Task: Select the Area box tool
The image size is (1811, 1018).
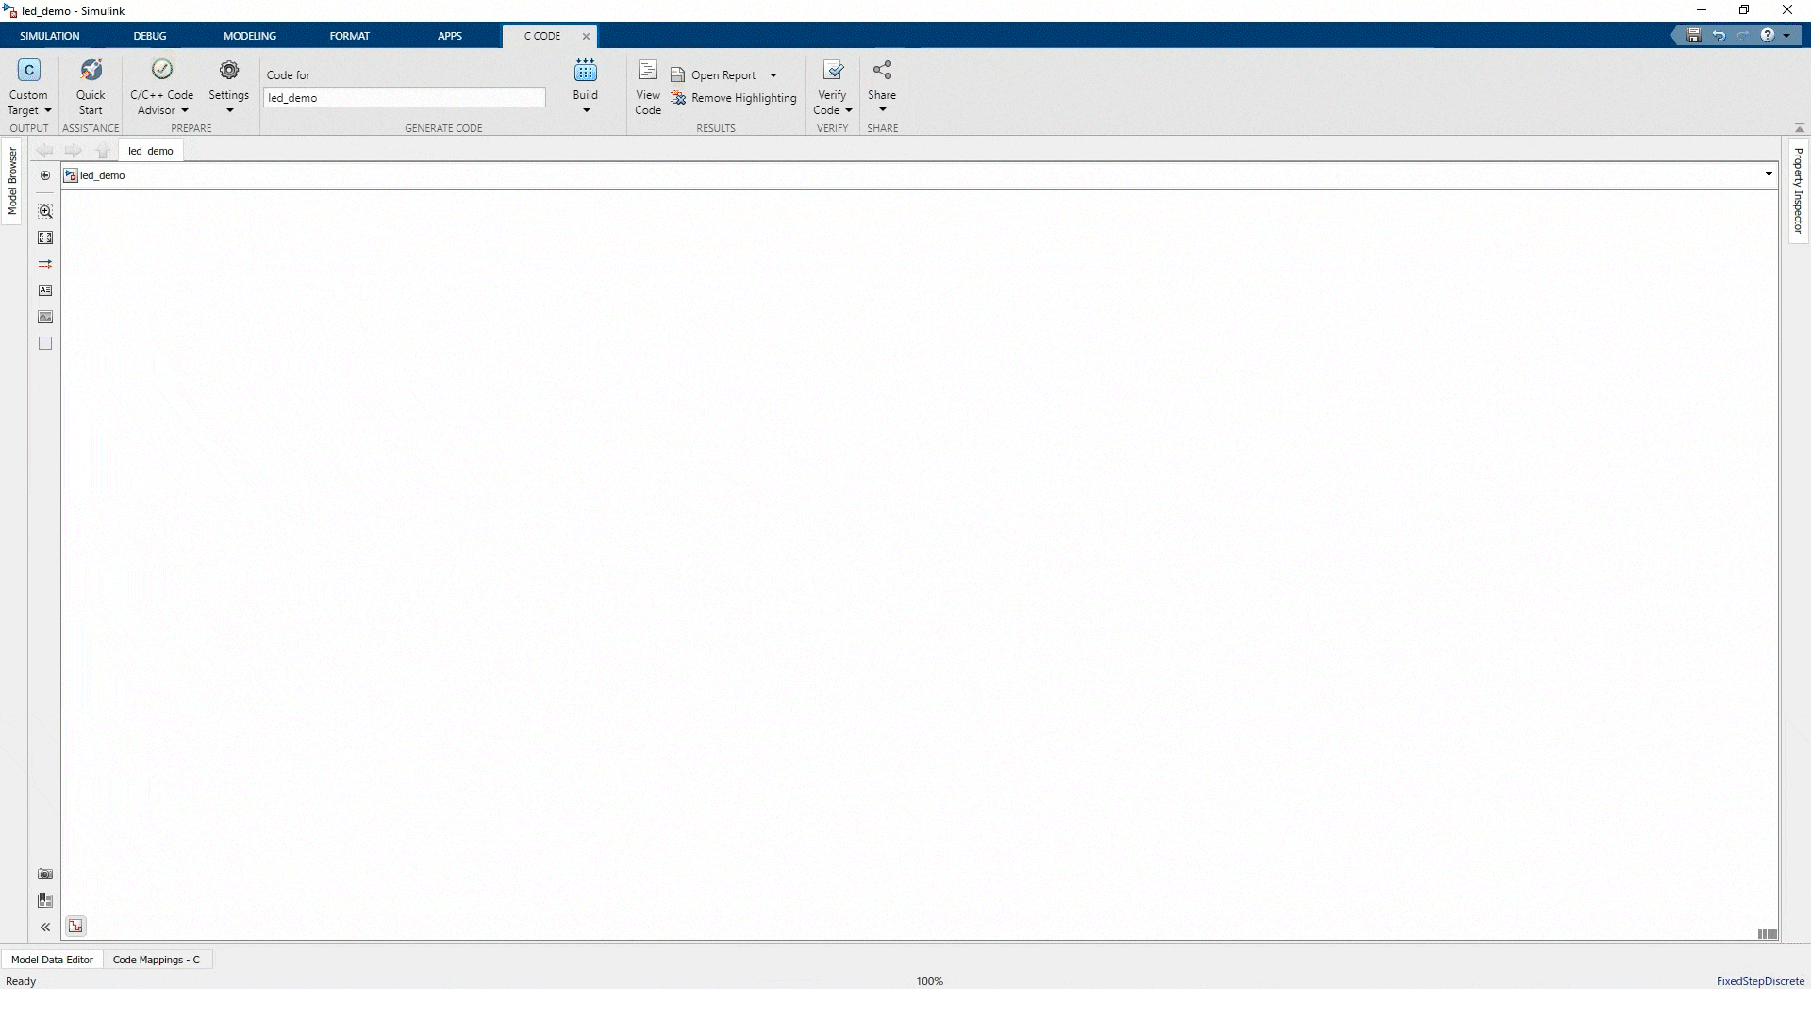Action: point(45,343)
